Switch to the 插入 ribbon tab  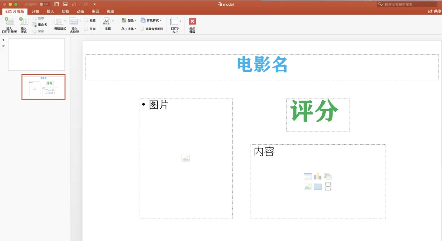point(50,11)
